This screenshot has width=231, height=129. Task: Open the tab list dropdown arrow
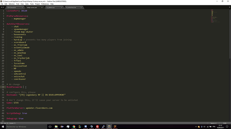coord(230,7)
